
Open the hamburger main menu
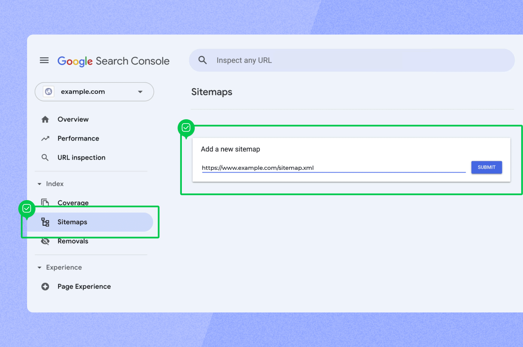coord(44,60)
